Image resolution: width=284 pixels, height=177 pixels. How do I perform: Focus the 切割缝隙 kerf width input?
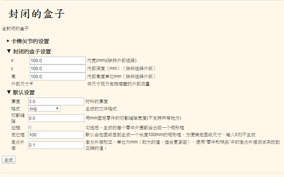[x=56, y=118]
